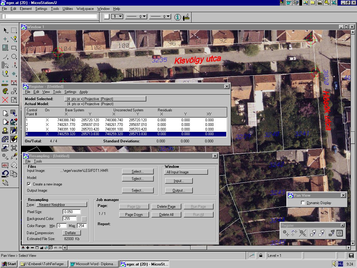
Task: Select the Element Selection arrow tool
Action: [x=5, y=30]
